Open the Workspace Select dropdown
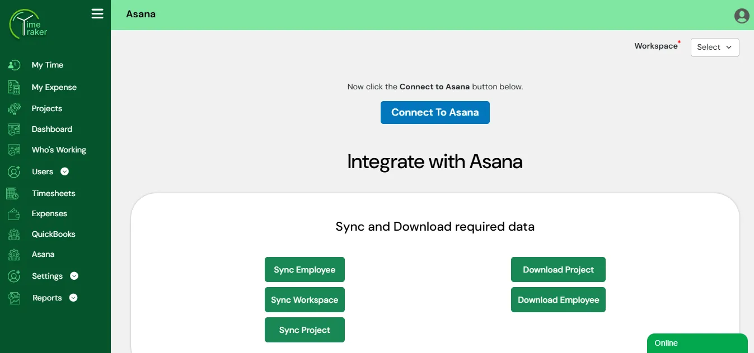This screenshot has height=353, width=754. [714, 47]
